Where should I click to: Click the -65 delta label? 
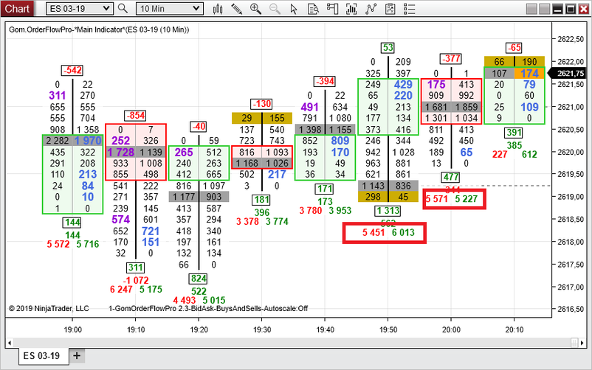[x=514, y=47]
